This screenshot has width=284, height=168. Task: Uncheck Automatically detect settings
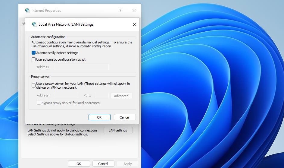tap(34, 53)
